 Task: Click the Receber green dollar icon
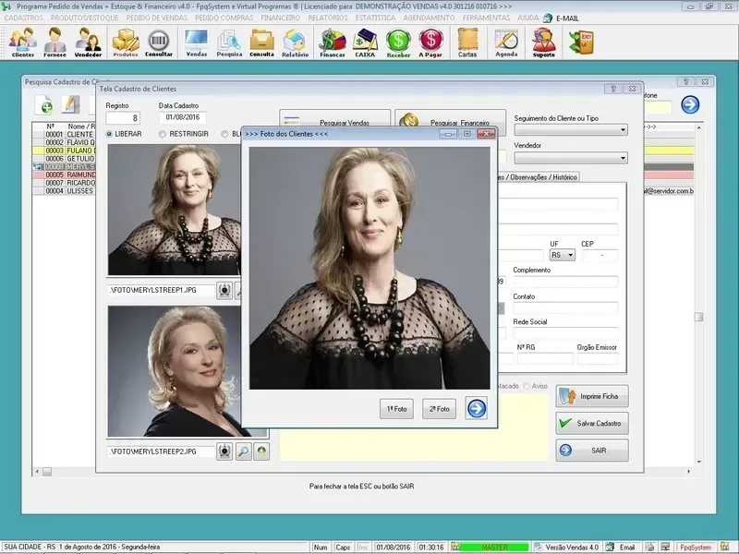[x=398, y=42]
